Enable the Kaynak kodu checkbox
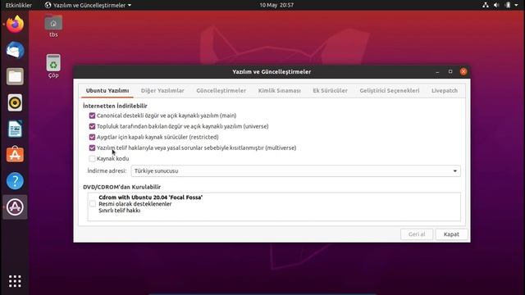This screenshot has width=525, height=295. pyautogui.click(x=92, y=158)
